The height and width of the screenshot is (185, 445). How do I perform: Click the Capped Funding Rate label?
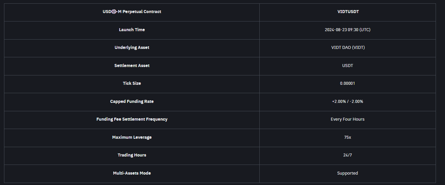132,102
